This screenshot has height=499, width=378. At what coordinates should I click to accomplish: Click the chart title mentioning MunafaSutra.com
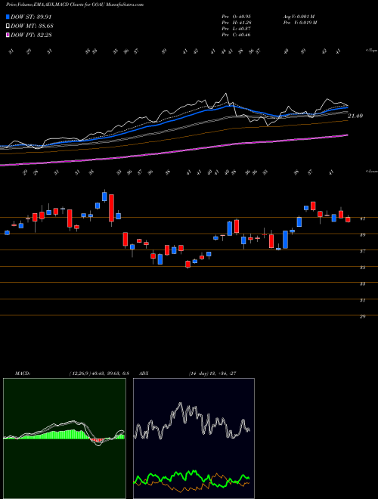tap(75, 5)
